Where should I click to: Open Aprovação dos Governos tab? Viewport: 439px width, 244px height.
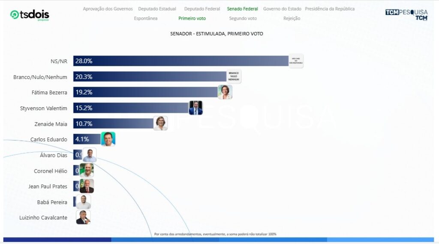point(108,9)
